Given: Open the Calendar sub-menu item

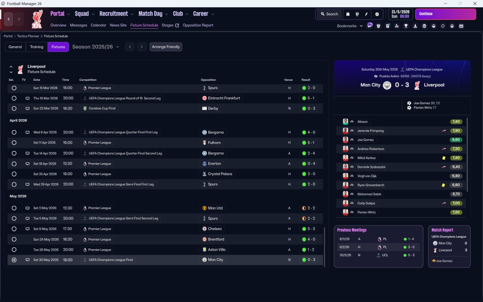Looking at the screenshot, I should pos(98,25).
